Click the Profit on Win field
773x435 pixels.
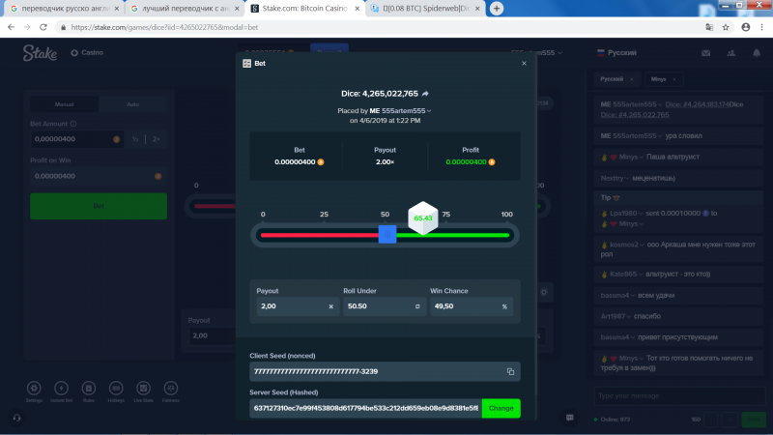(99, 176)
